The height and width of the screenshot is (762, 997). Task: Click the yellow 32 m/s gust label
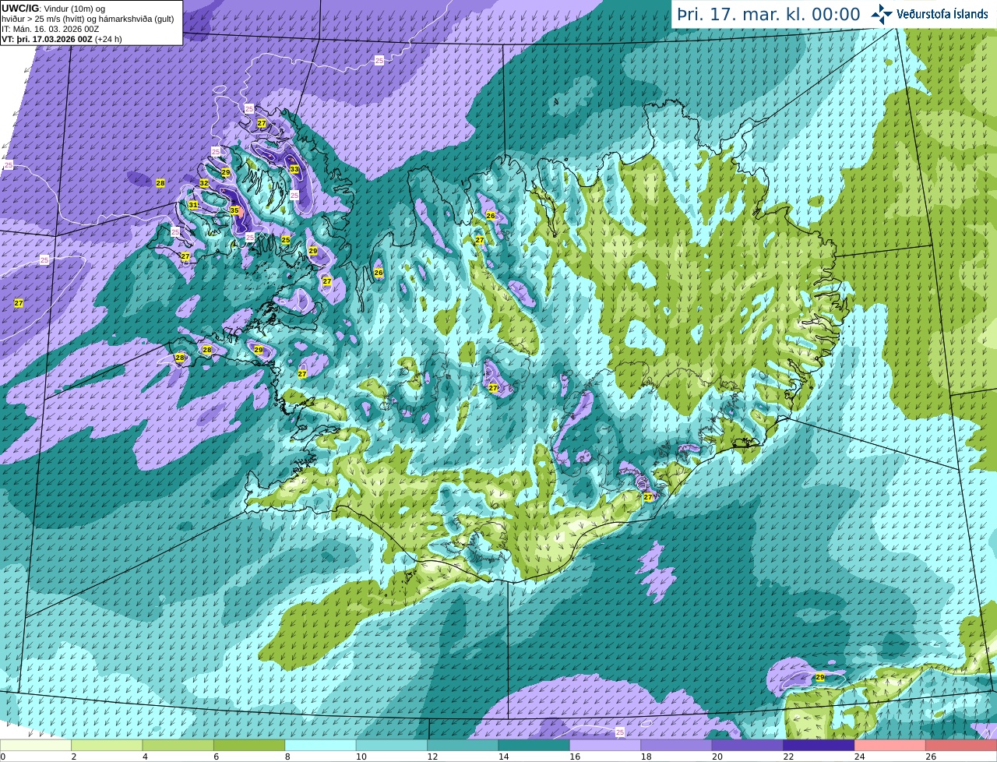(x=204, y=183)
